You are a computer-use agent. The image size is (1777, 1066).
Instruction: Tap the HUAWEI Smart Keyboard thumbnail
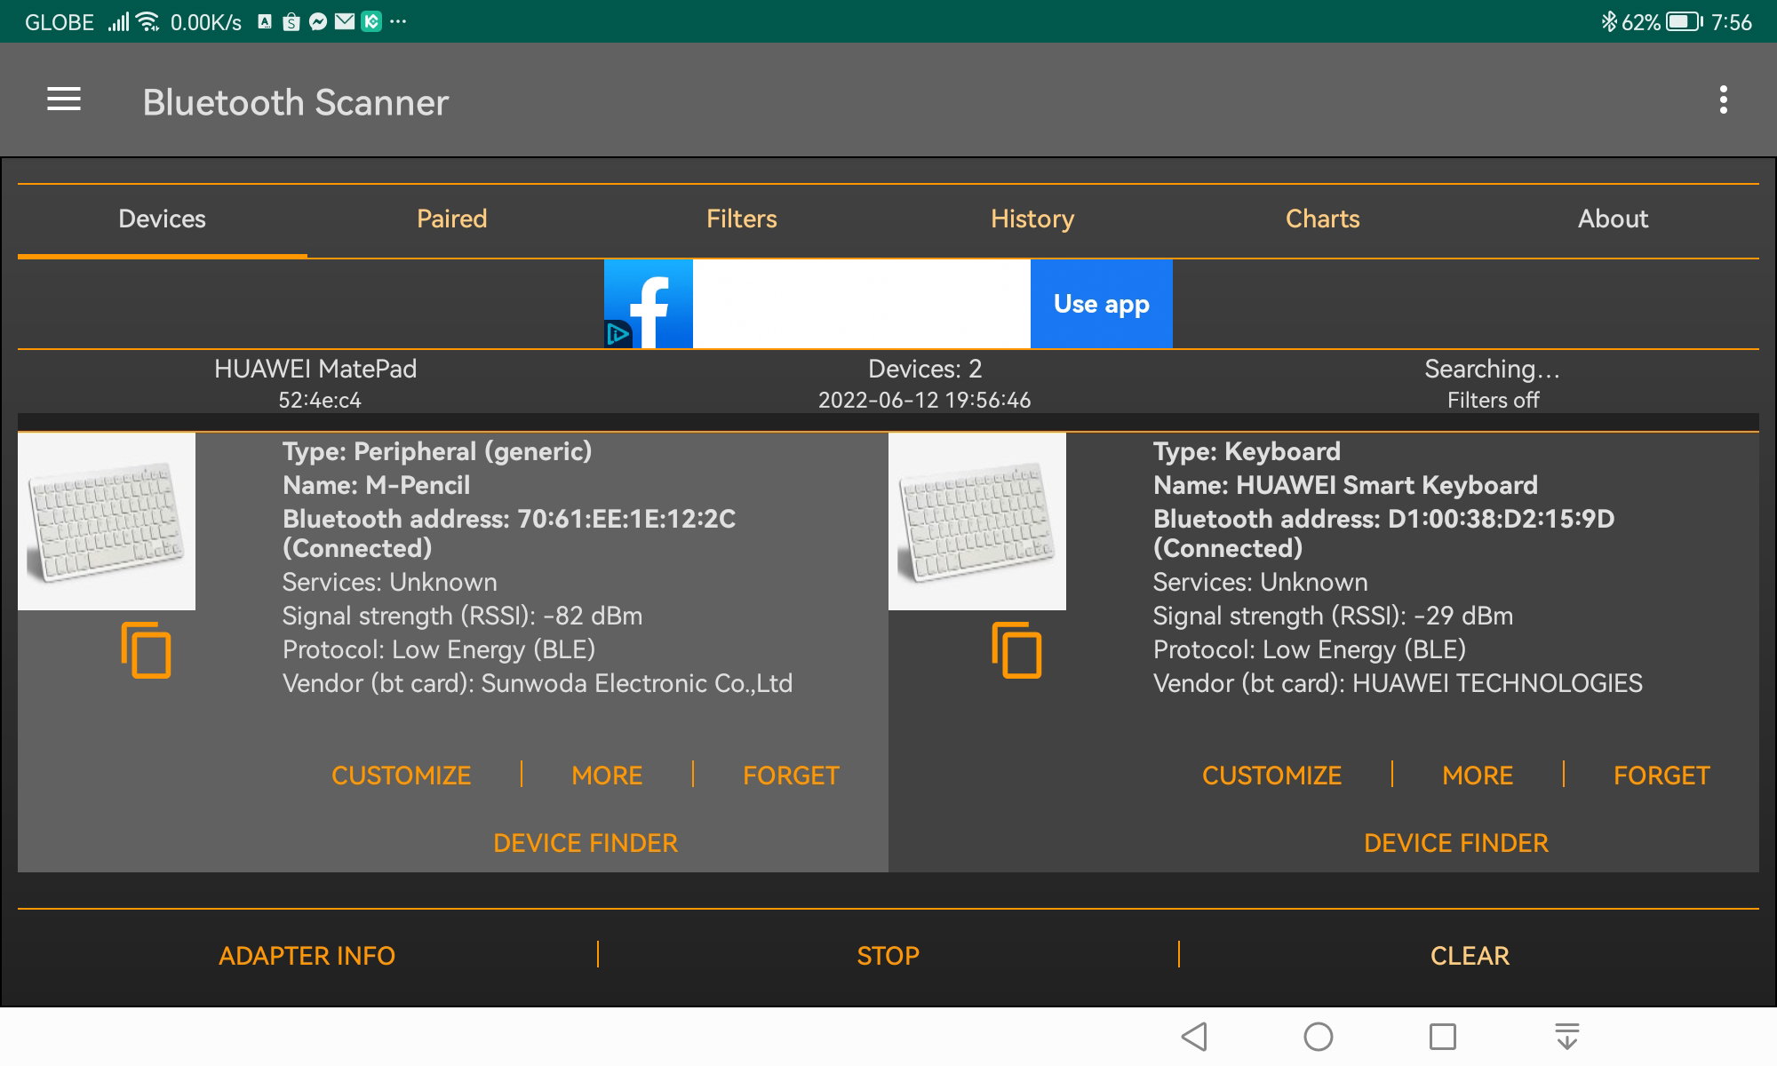pyautogui.click(x=977, y=521)
